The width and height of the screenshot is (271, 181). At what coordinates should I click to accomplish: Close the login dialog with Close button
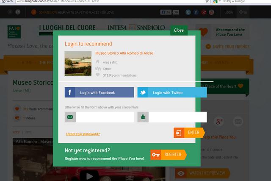point(179,30)
